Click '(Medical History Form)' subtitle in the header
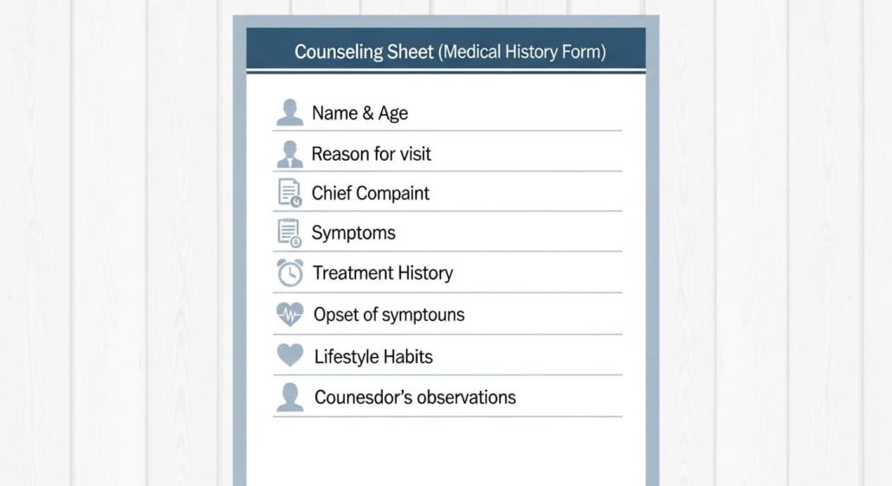Viewport: 892px width, 486px height. (522, 52)
